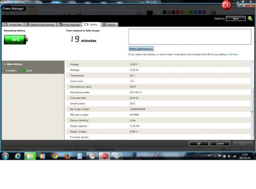Click the HU language indicator in tray
This screenshot has width=256, height=189.
click(209, 156)
